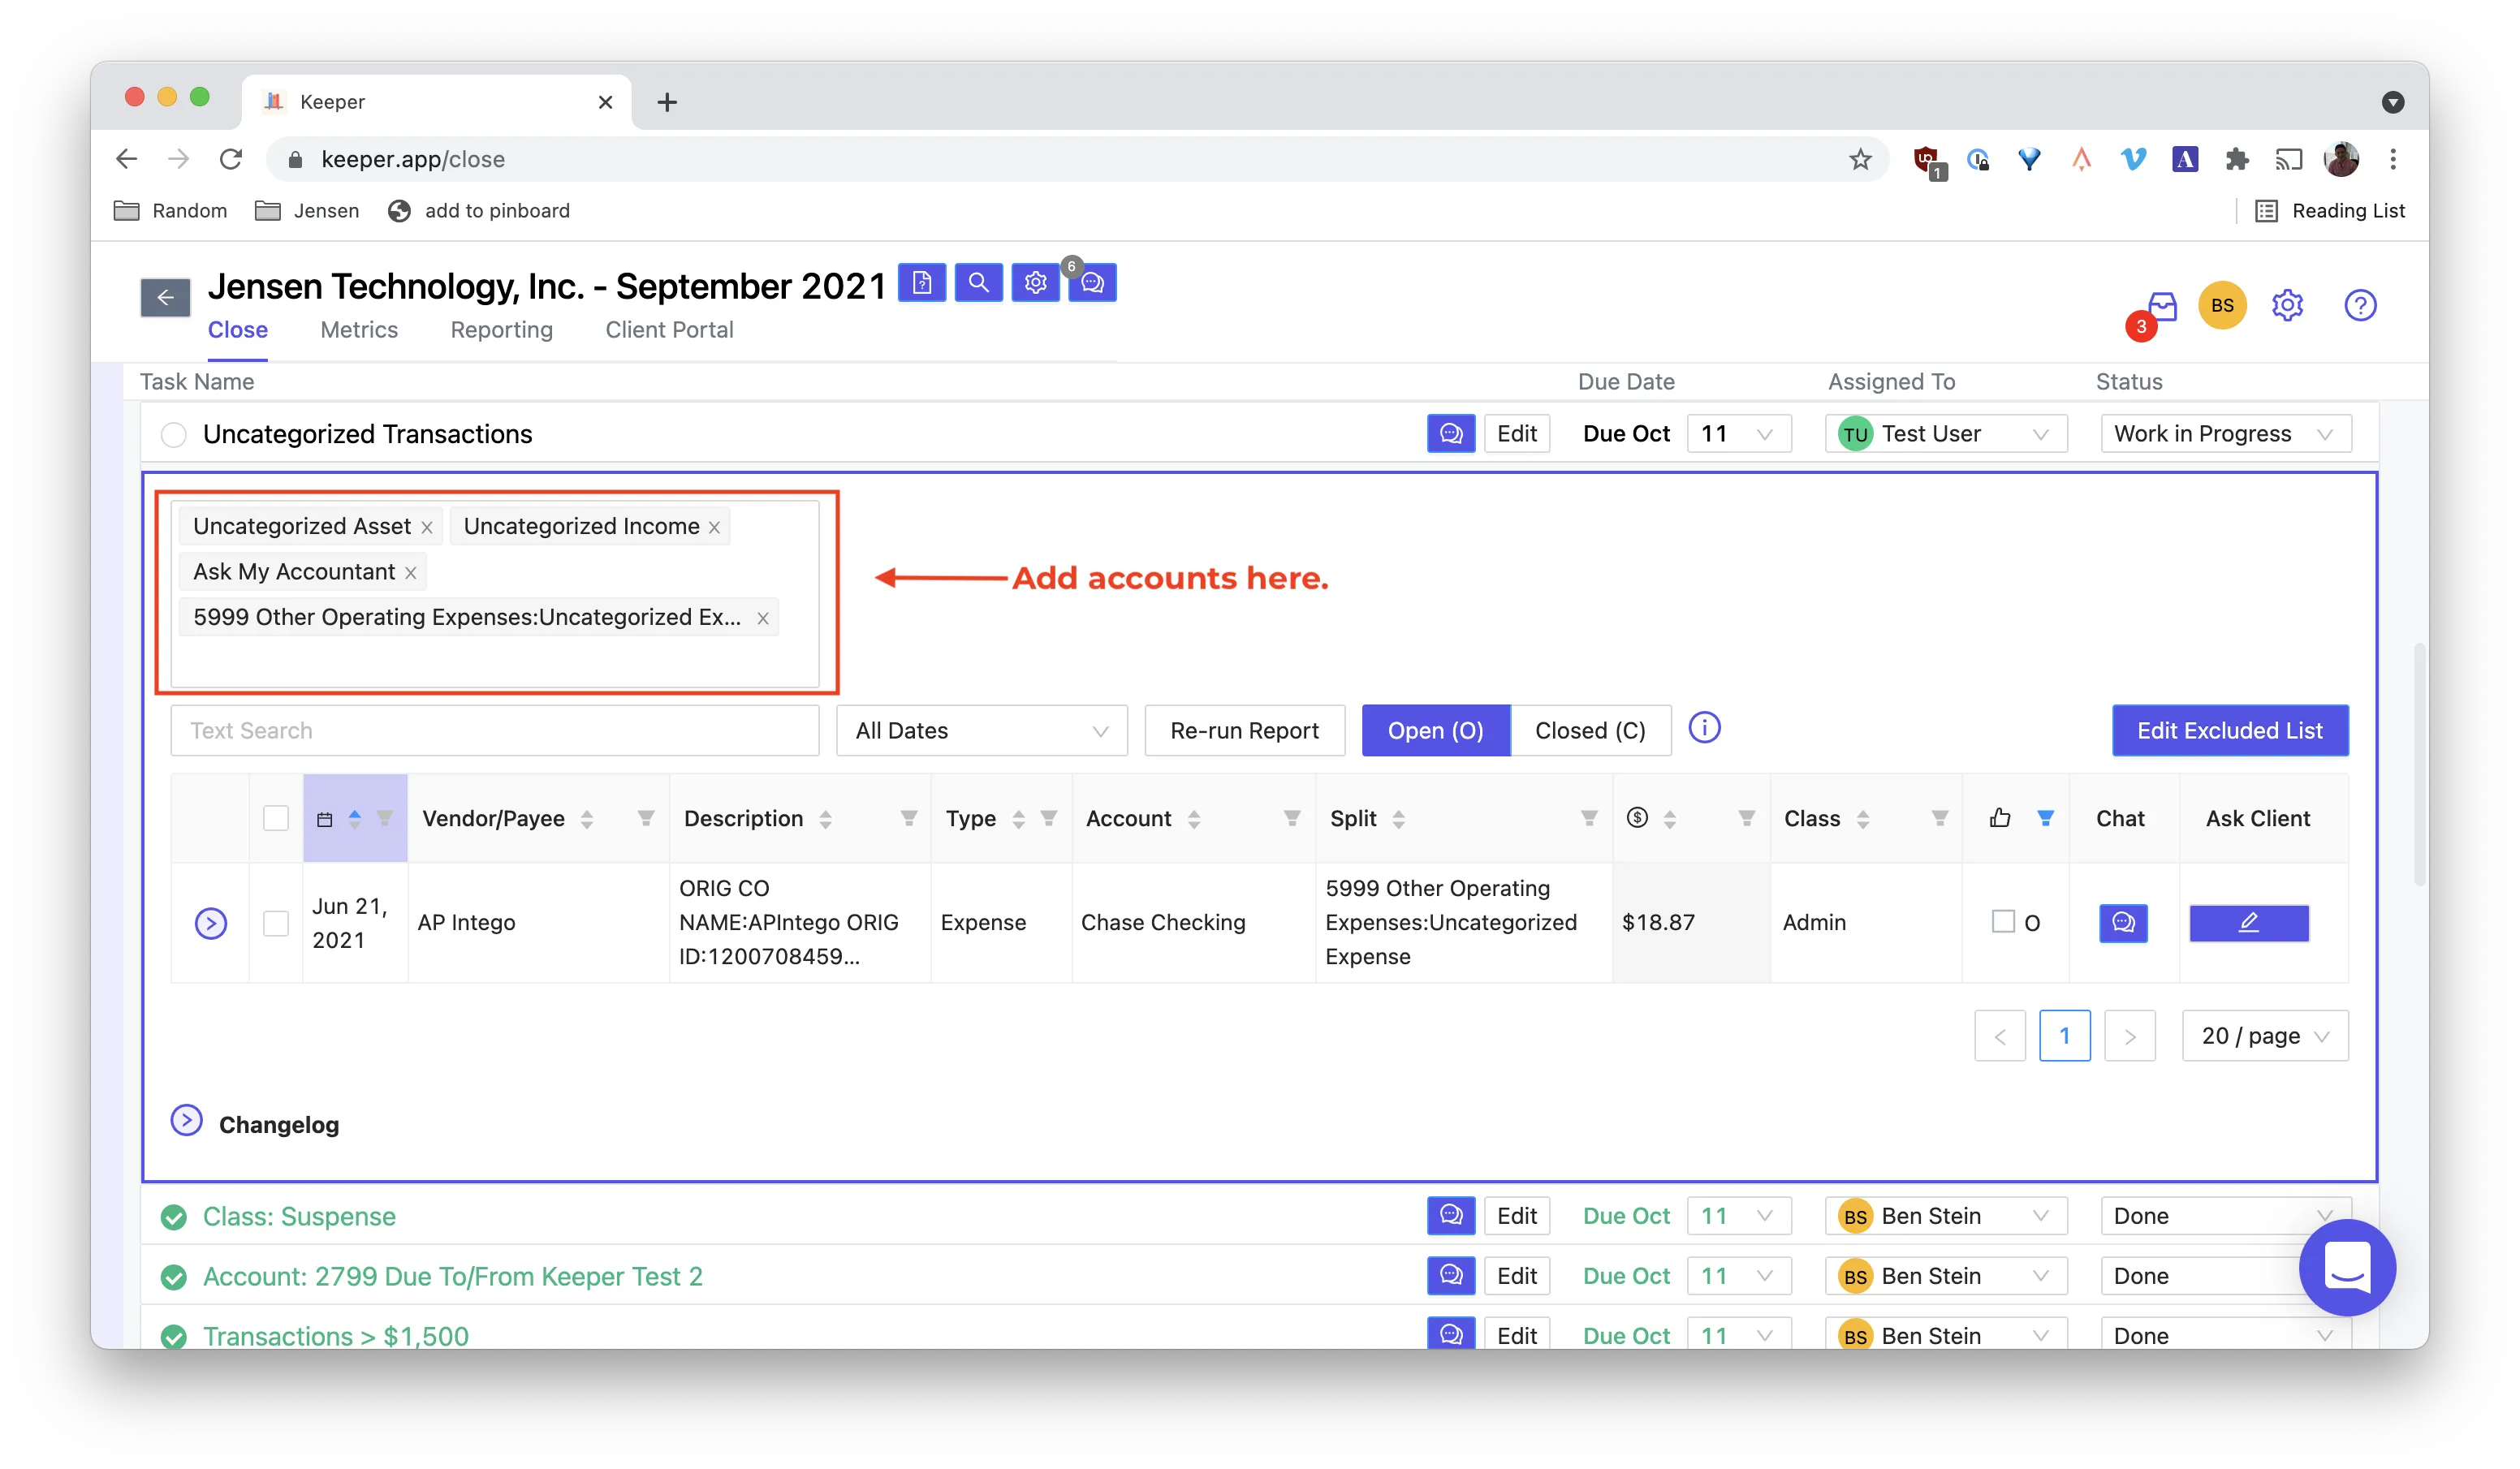Open the Test User assignee dropdown
2520x1469 pixels.
(1945, 433)
